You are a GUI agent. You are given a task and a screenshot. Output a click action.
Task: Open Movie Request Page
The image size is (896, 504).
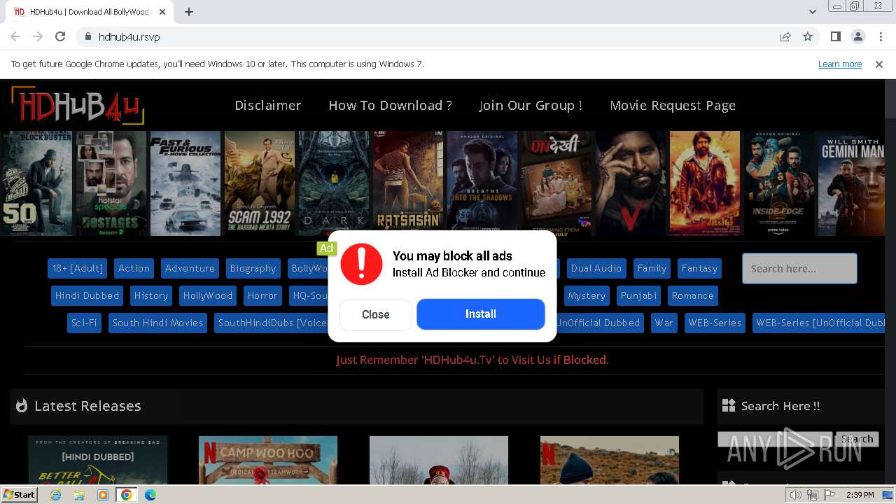pos(673,105)
